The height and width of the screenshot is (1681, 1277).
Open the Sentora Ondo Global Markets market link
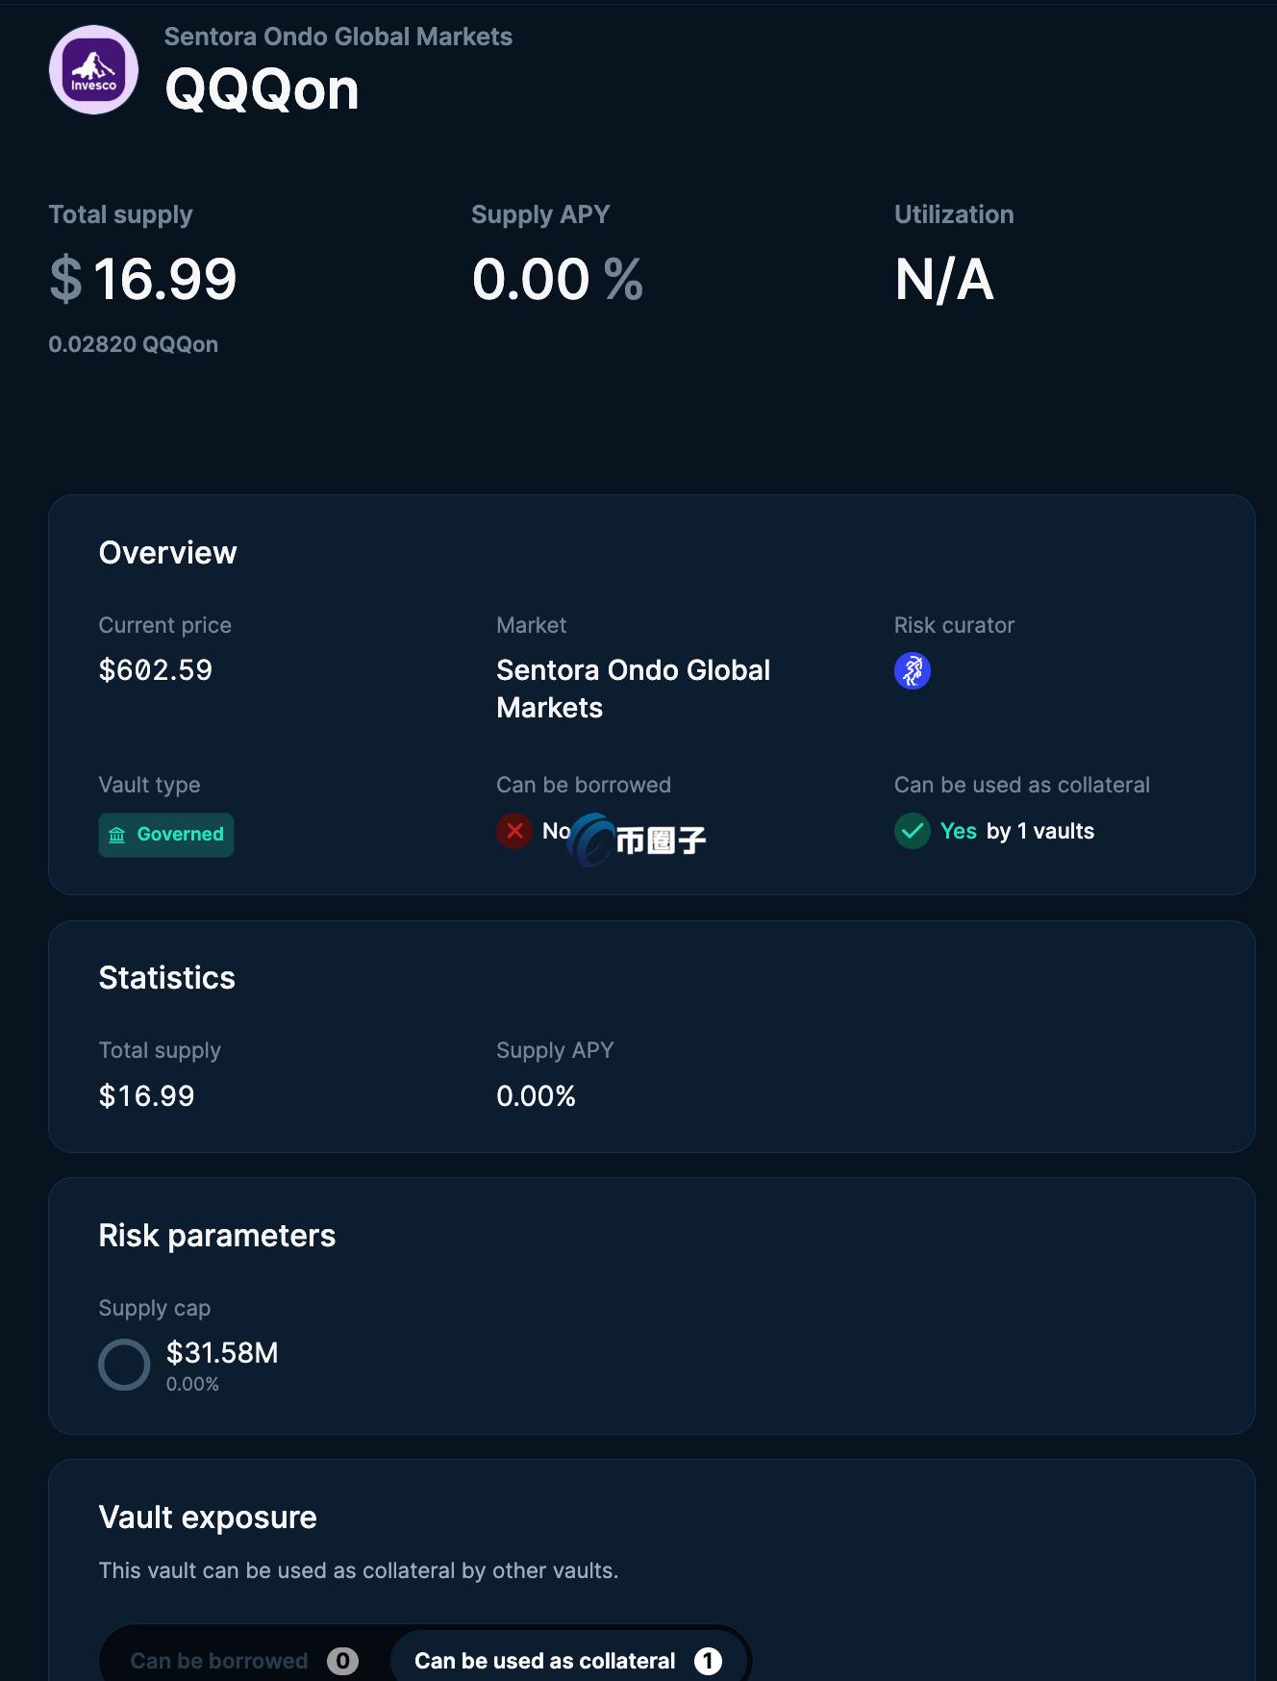coord(632,689)
